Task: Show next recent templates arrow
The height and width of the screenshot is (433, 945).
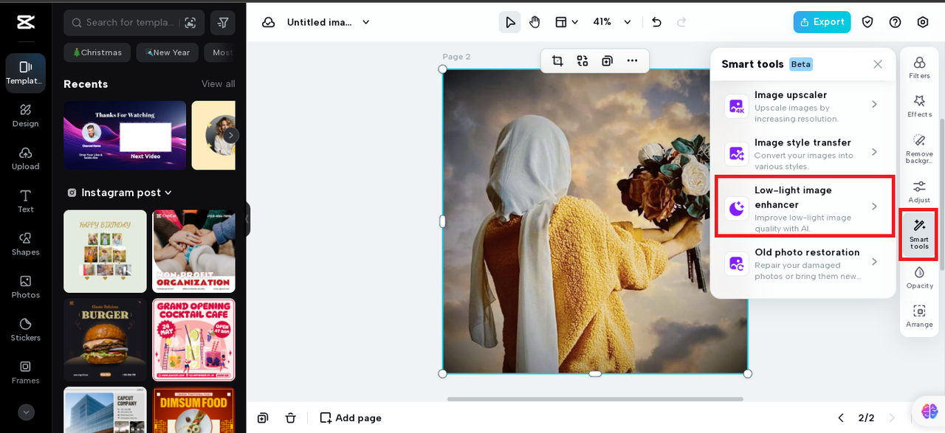Action: tap(231, 135)
